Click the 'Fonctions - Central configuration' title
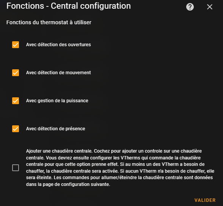 [x=69, y=6]
